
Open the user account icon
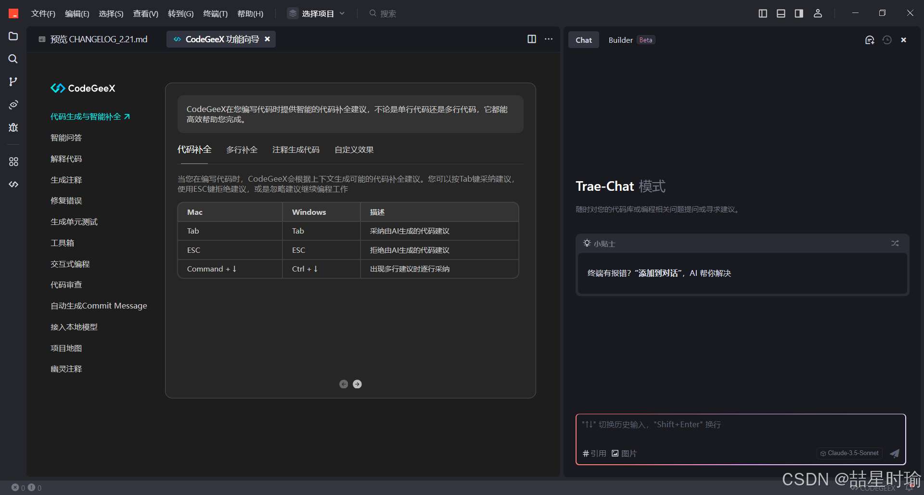click(x=818, y=13)
